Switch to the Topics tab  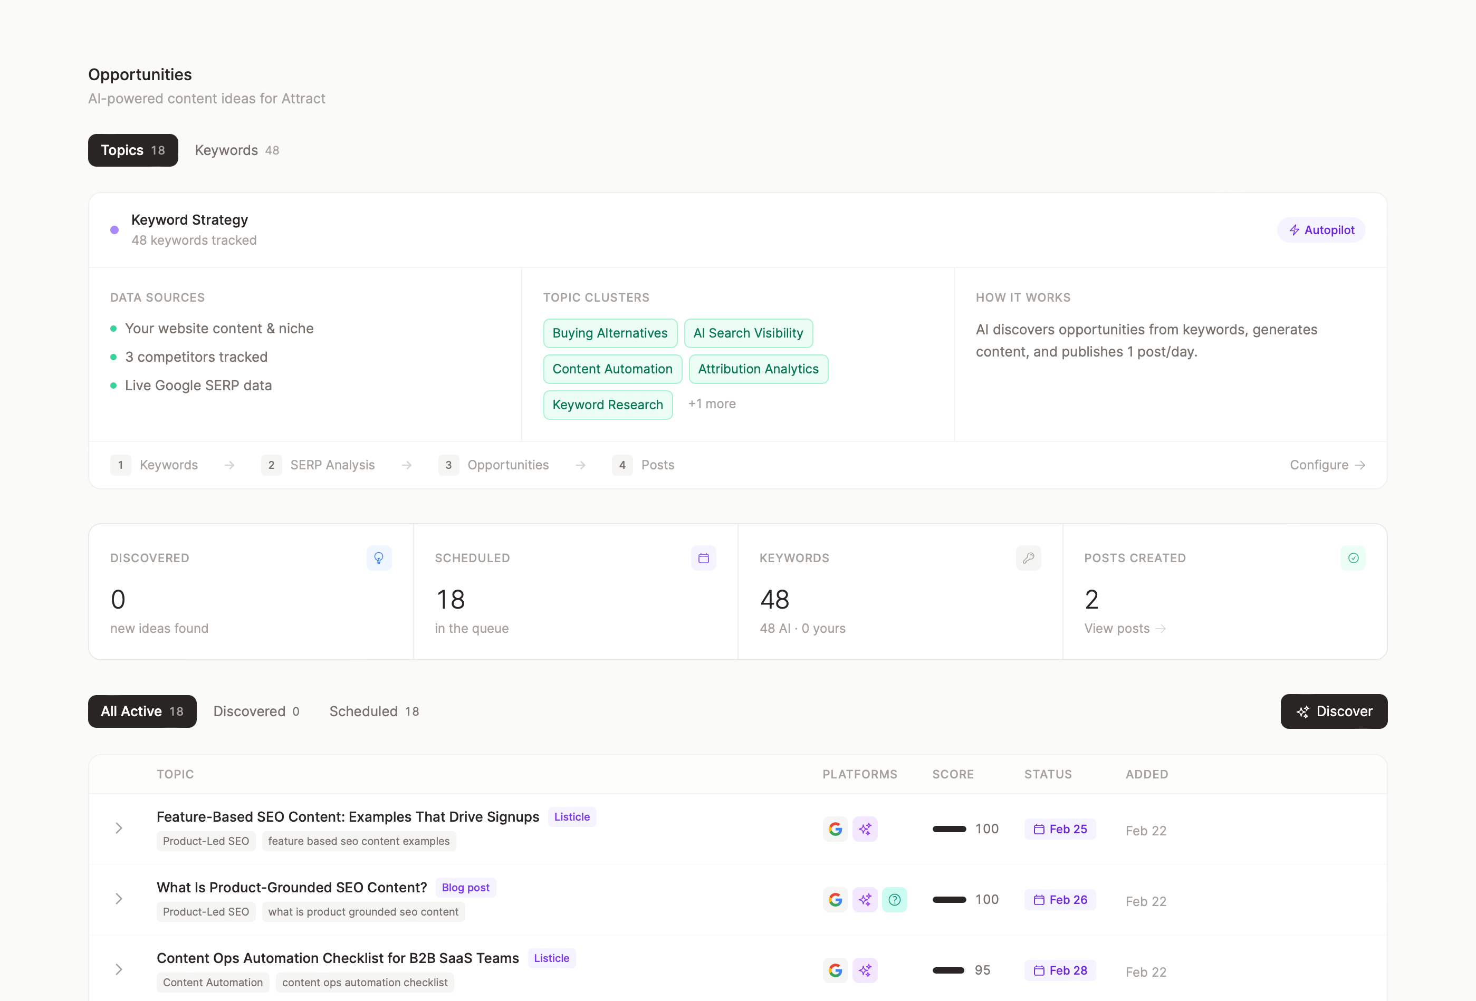click(x=133, y=150)
